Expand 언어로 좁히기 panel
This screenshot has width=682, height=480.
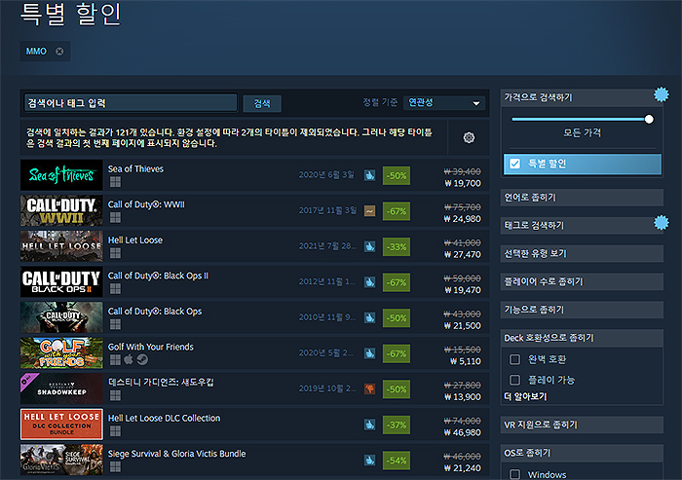tap(582, 198)
